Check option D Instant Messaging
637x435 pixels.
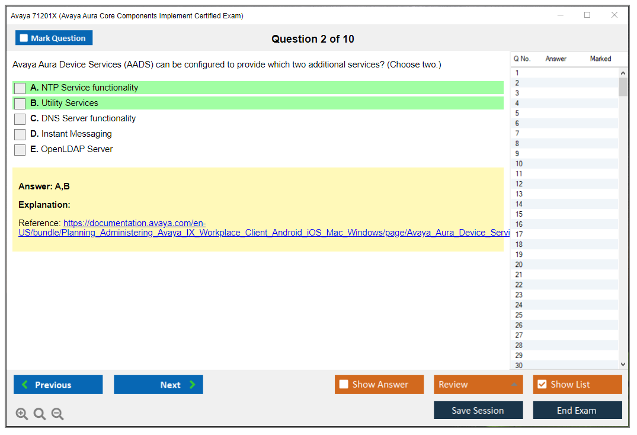[20, 134]
